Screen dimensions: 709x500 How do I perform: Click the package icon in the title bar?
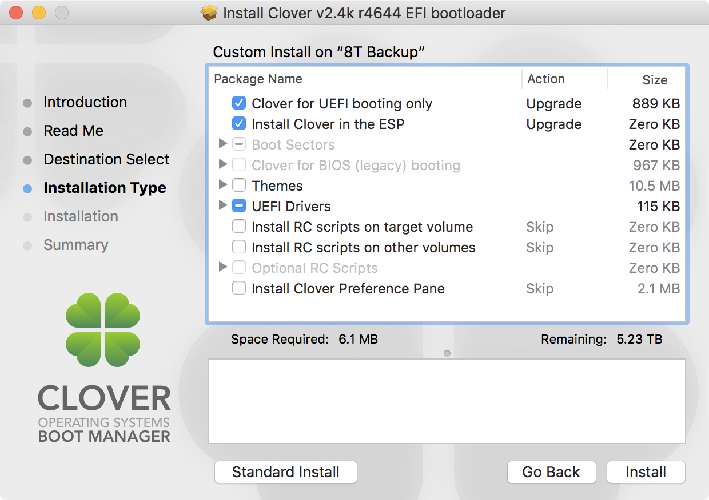[x=210, y=13]
